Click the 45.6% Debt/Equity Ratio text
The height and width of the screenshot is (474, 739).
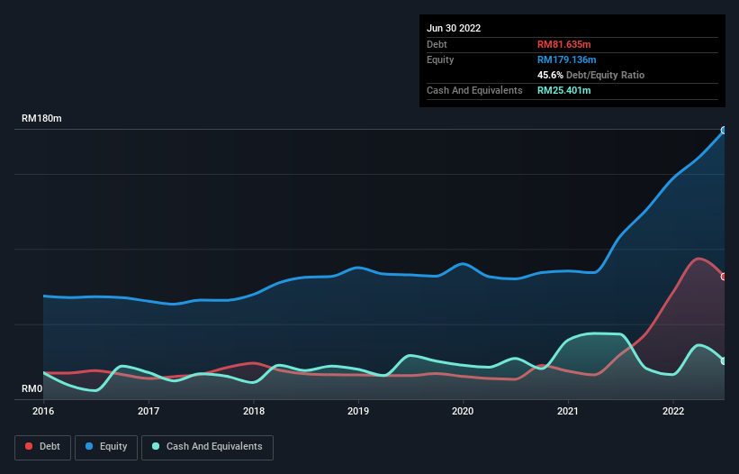tap(590, 75)
